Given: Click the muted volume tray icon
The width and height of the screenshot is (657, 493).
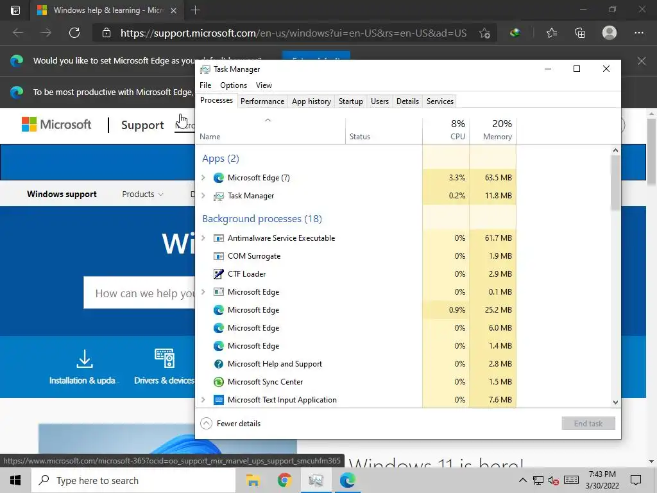Looking at the screenshot, I should click(x=554, y=480).
